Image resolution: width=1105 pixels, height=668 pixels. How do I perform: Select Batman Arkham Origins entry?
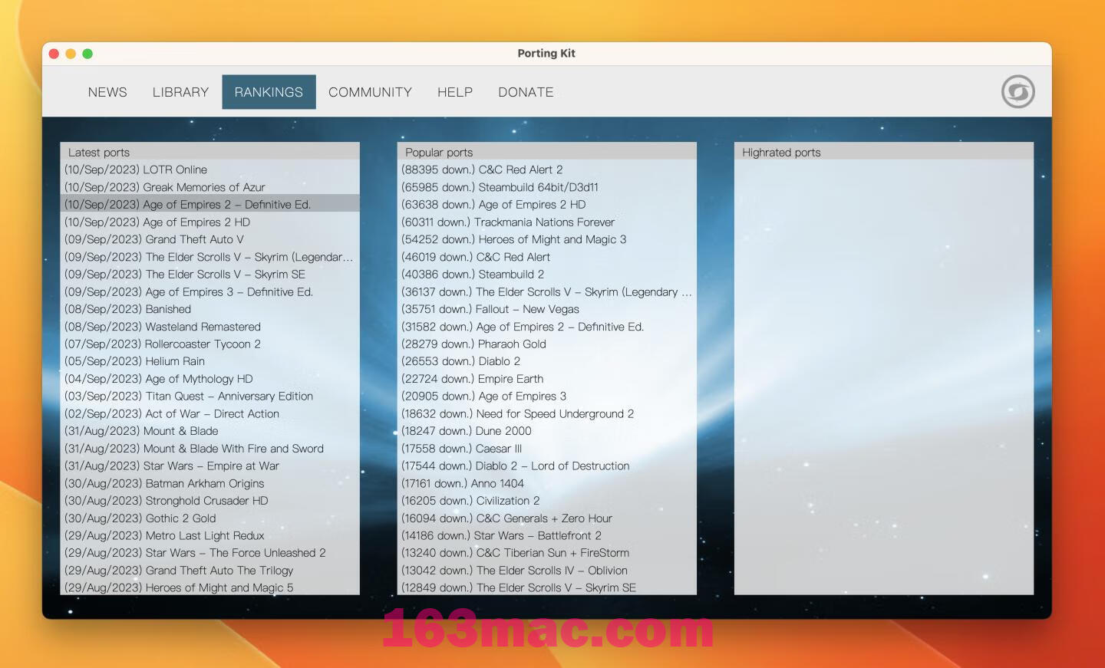point(209,483)
